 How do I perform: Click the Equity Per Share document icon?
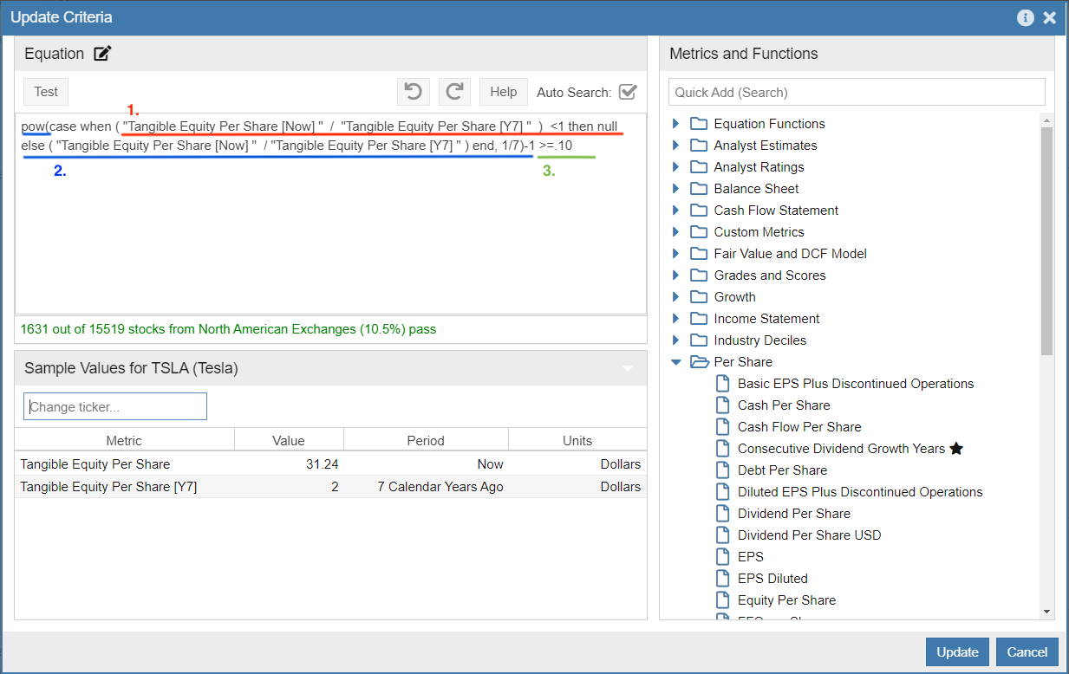tap(723, 600)
